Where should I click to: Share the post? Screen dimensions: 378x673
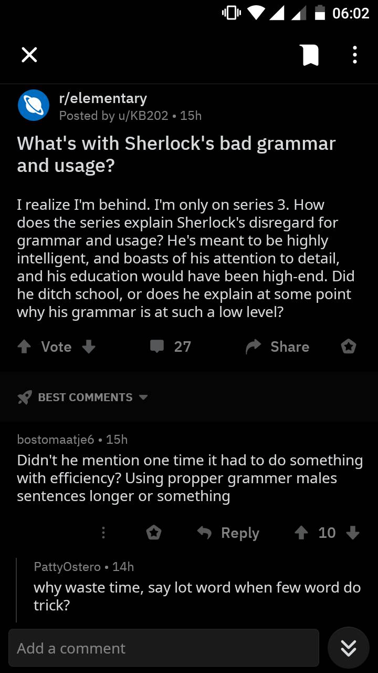point(277,346)
